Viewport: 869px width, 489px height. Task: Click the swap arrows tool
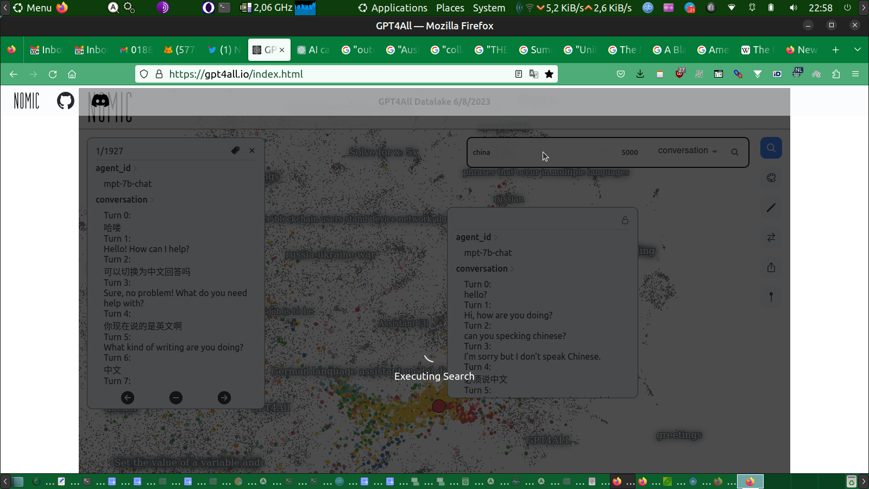[x=771, y=237]
